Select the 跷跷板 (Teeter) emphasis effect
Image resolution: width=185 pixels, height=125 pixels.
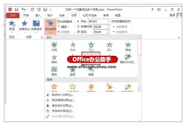(91, 87)
